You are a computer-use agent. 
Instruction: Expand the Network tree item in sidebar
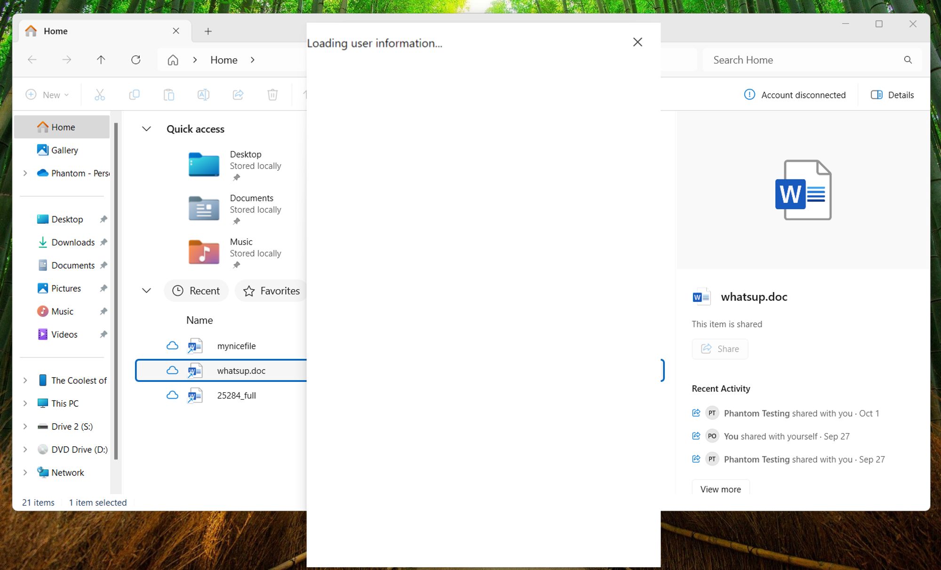25,472
